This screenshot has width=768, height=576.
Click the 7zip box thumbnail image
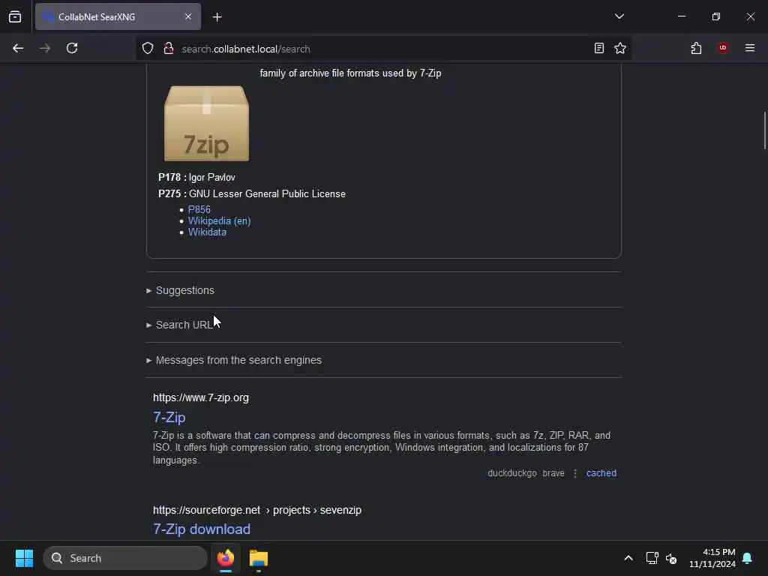206,124
